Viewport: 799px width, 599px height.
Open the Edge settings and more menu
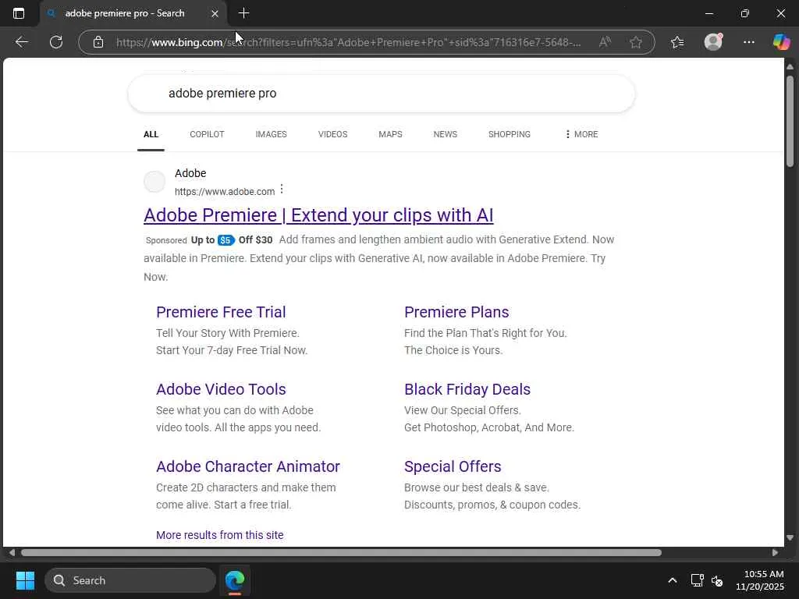click(749, 42)
